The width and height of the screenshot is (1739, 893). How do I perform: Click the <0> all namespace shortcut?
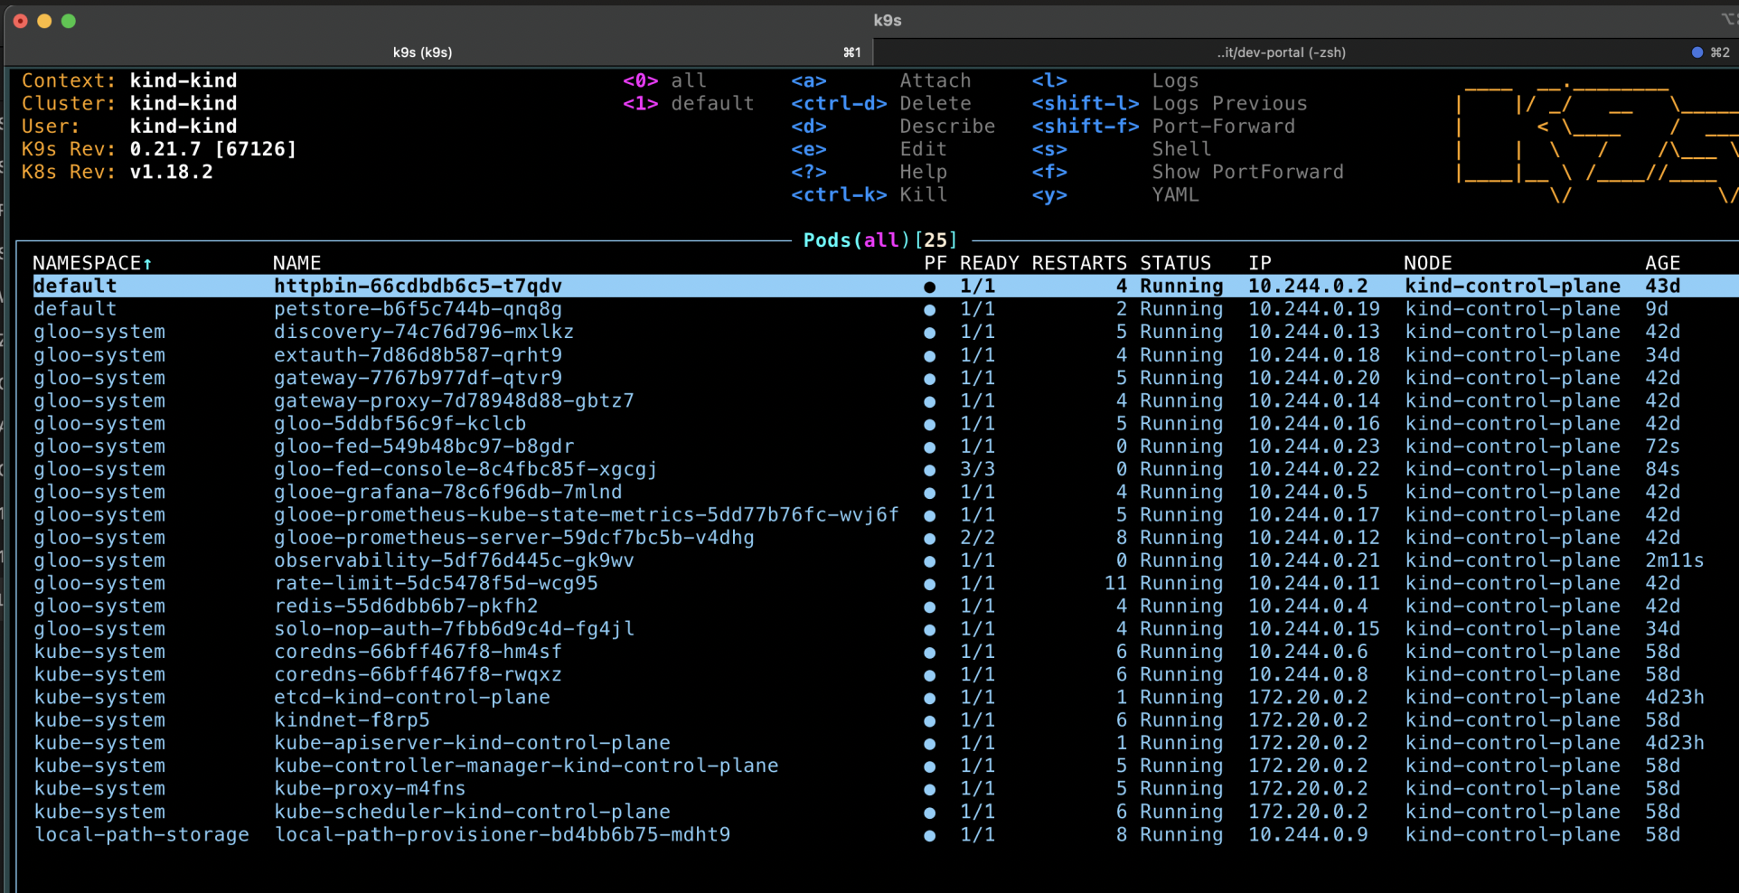tap(664, 80)
